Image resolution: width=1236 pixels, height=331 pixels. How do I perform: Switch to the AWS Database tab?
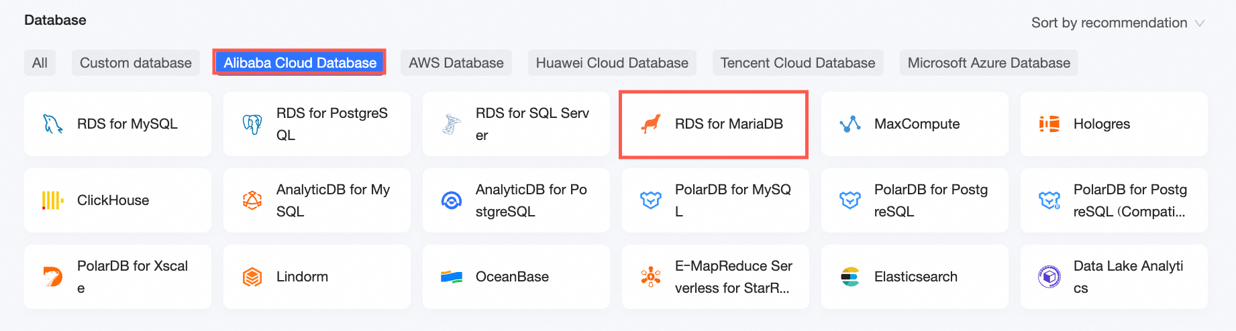[456, 63]
